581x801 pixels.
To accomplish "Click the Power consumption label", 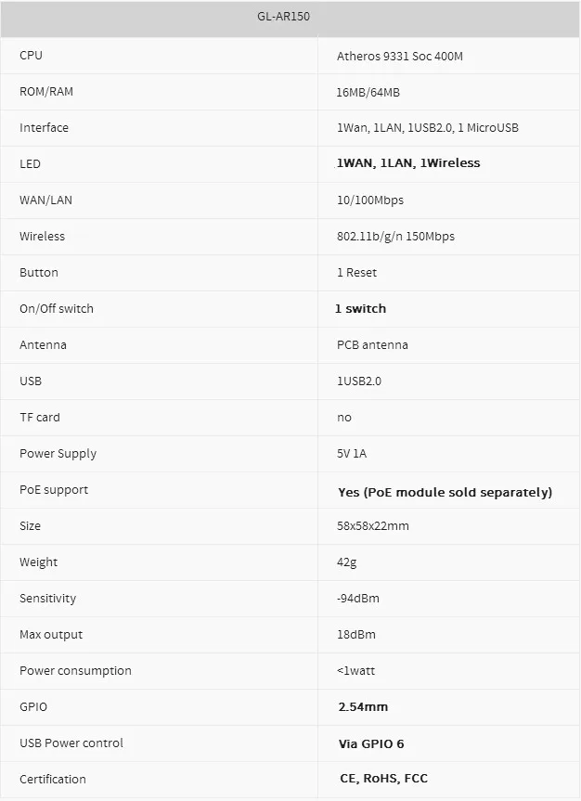I will click(x=75, y=671).
